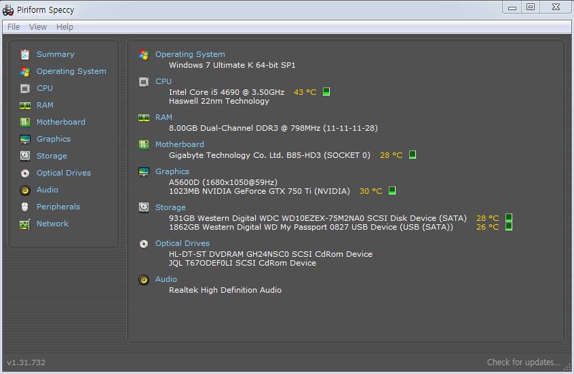Click the RAM icon in main summary panel
This screenshot has width=574, height=374.
click(x=144, y=118)
